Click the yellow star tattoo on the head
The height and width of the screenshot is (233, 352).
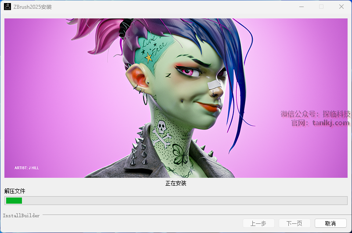click(149, 57)
